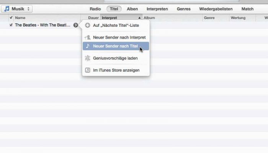Add track to „Nächste Titel“-Liste
268x153 pixels.
pyautogui.click(x=116, y=26)
